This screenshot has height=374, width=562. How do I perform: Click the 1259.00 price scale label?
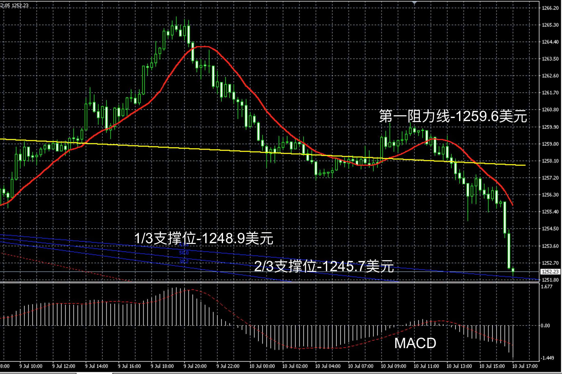pos(550,144)
